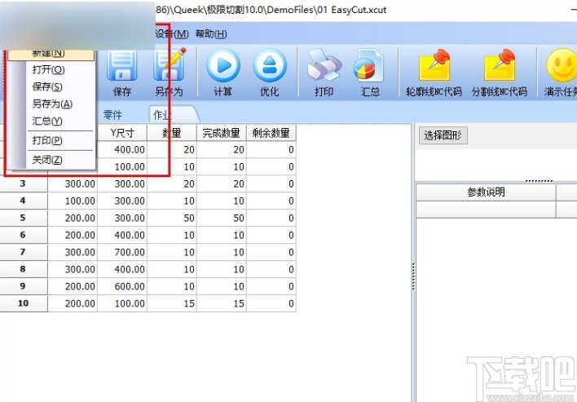The width and height of the screenshot is (577, 402).
Task: Click the 参数说明 column header
Action: click(x=486, y=192)
